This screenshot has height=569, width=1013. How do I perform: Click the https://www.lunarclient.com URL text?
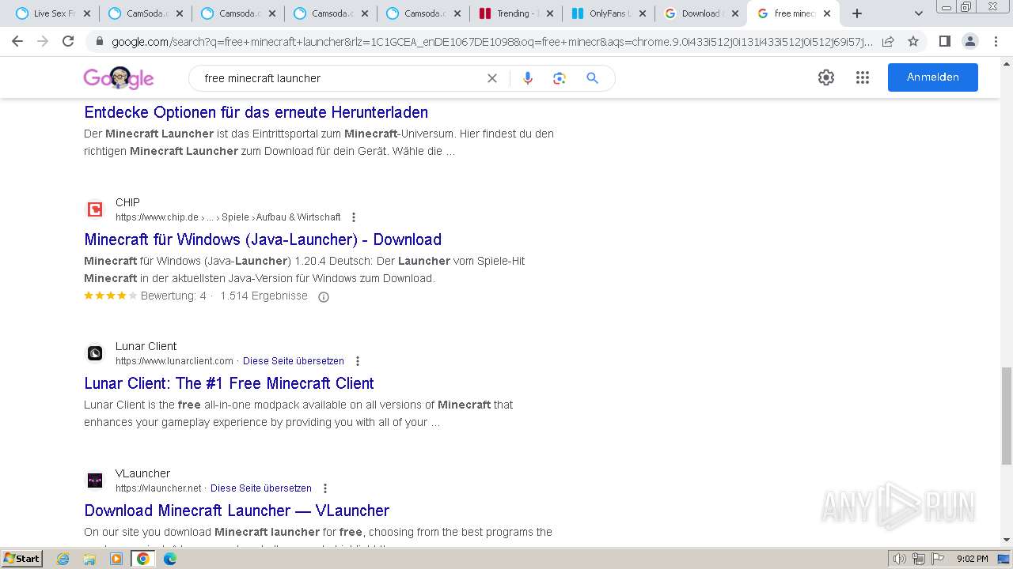174,361
